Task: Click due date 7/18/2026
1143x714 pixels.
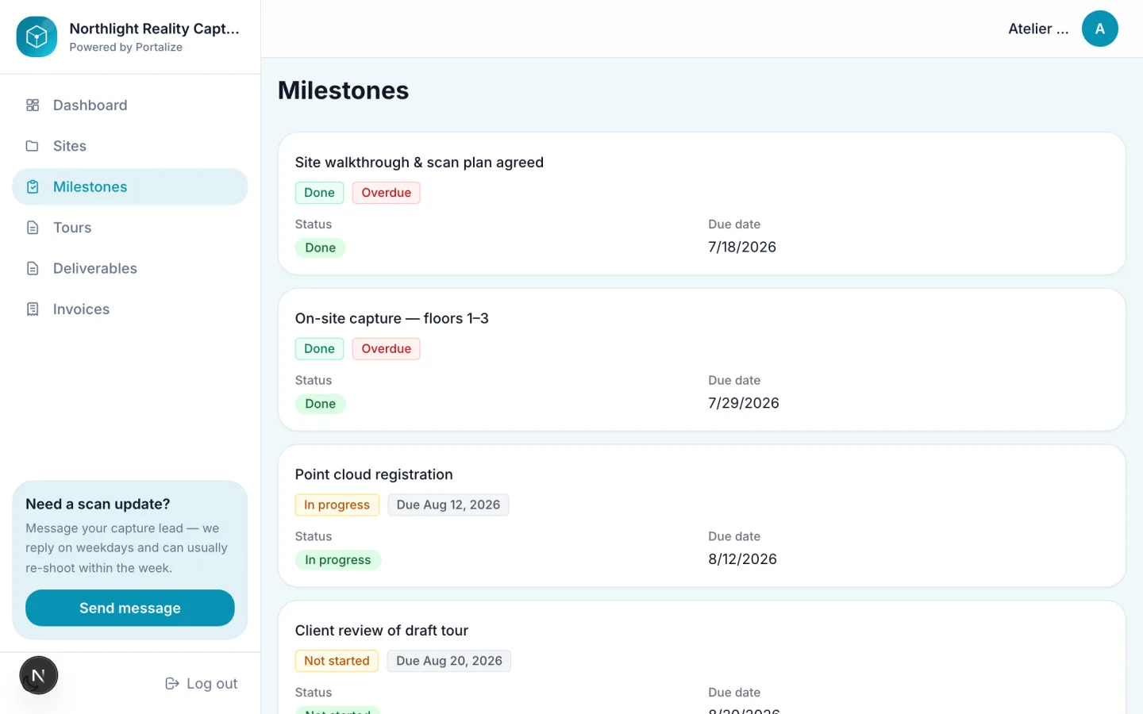Action: coord(742,247)
